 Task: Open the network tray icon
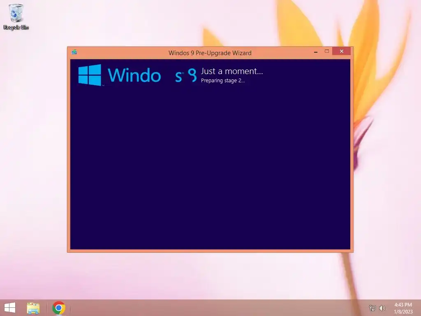click(x=372, y=308)
